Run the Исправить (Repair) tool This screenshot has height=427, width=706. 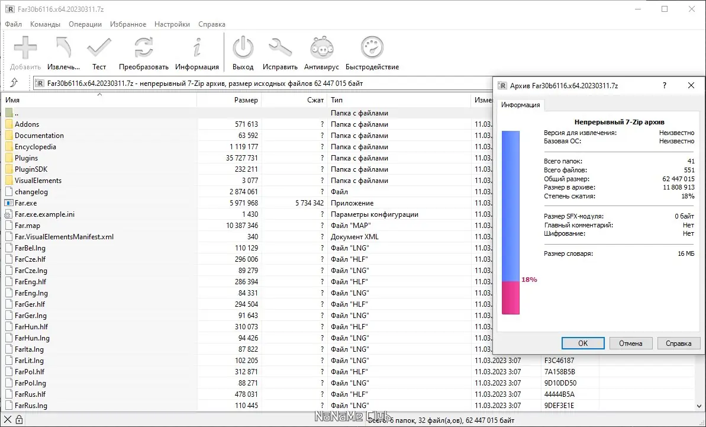pos(279,47)
